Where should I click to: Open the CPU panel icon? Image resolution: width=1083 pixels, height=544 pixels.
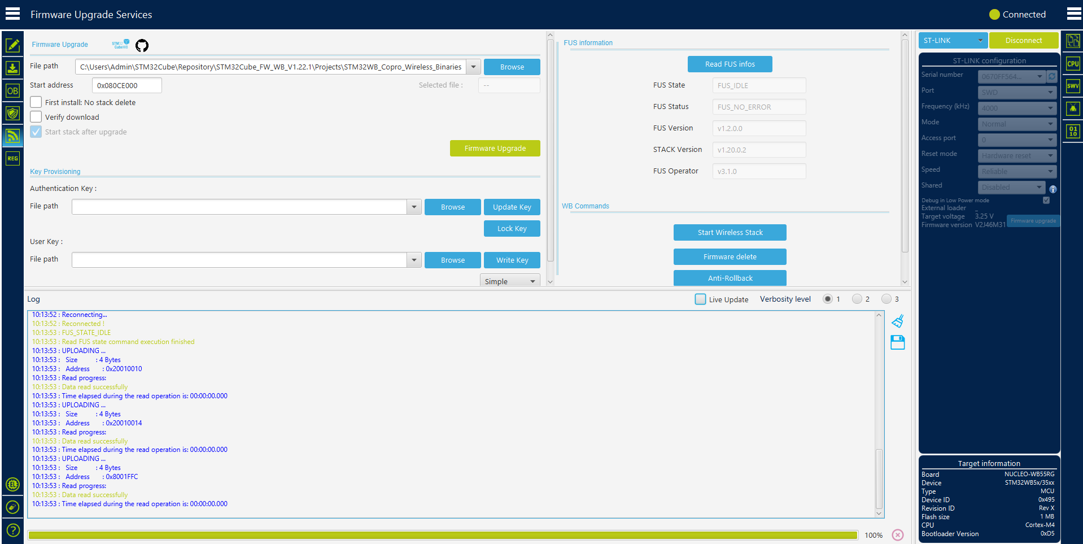point(1073,64)
